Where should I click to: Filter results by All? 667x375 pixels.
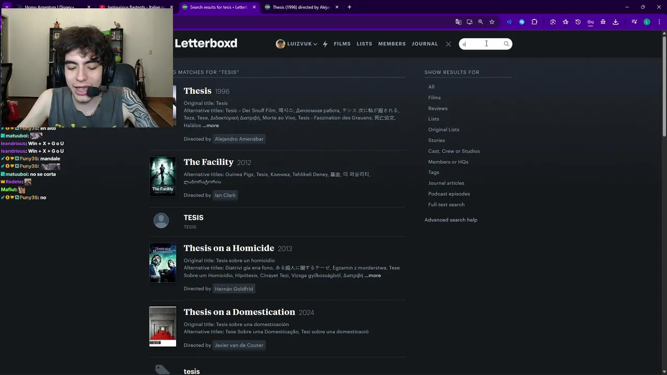point(431,87)
